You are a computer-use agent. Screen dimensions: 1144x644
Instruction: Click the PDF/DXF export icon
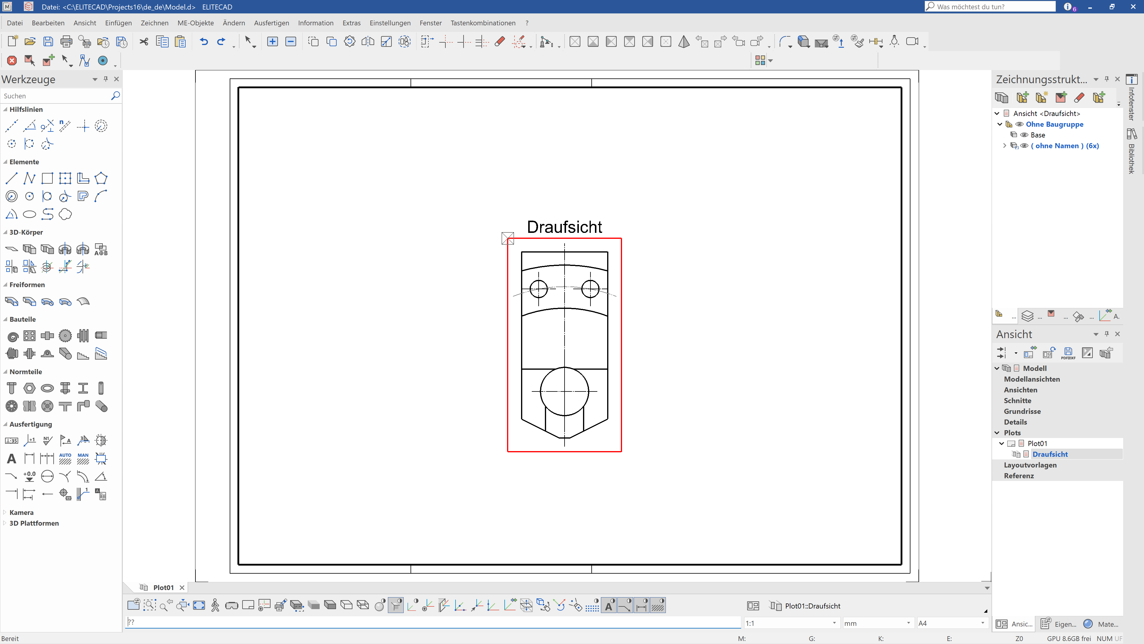pyautogui.click(x=1068, y=353)
